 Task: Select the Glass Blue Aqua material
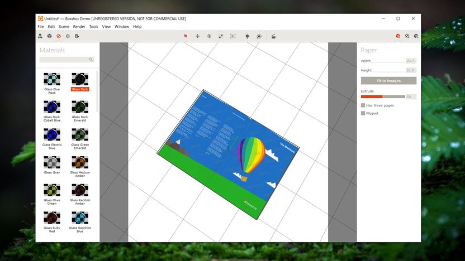[52, 83]
